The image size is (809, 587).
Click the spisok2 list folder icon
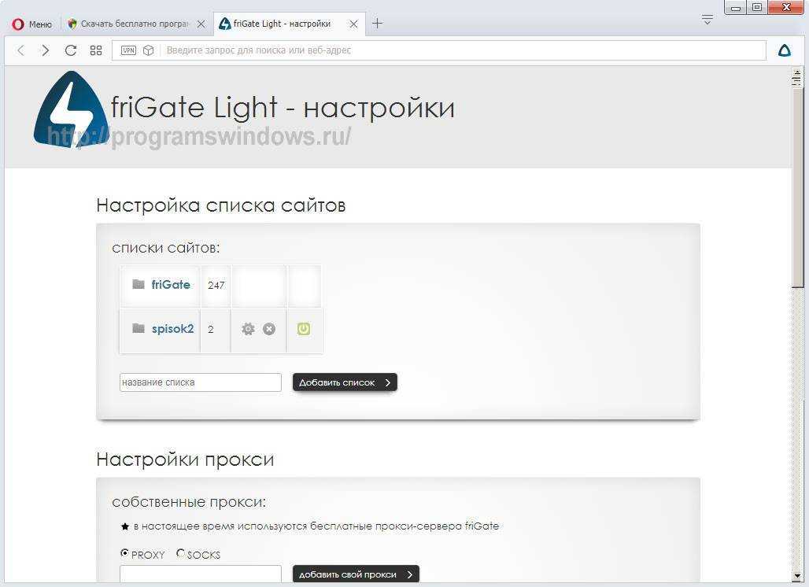tap(139, 328)
